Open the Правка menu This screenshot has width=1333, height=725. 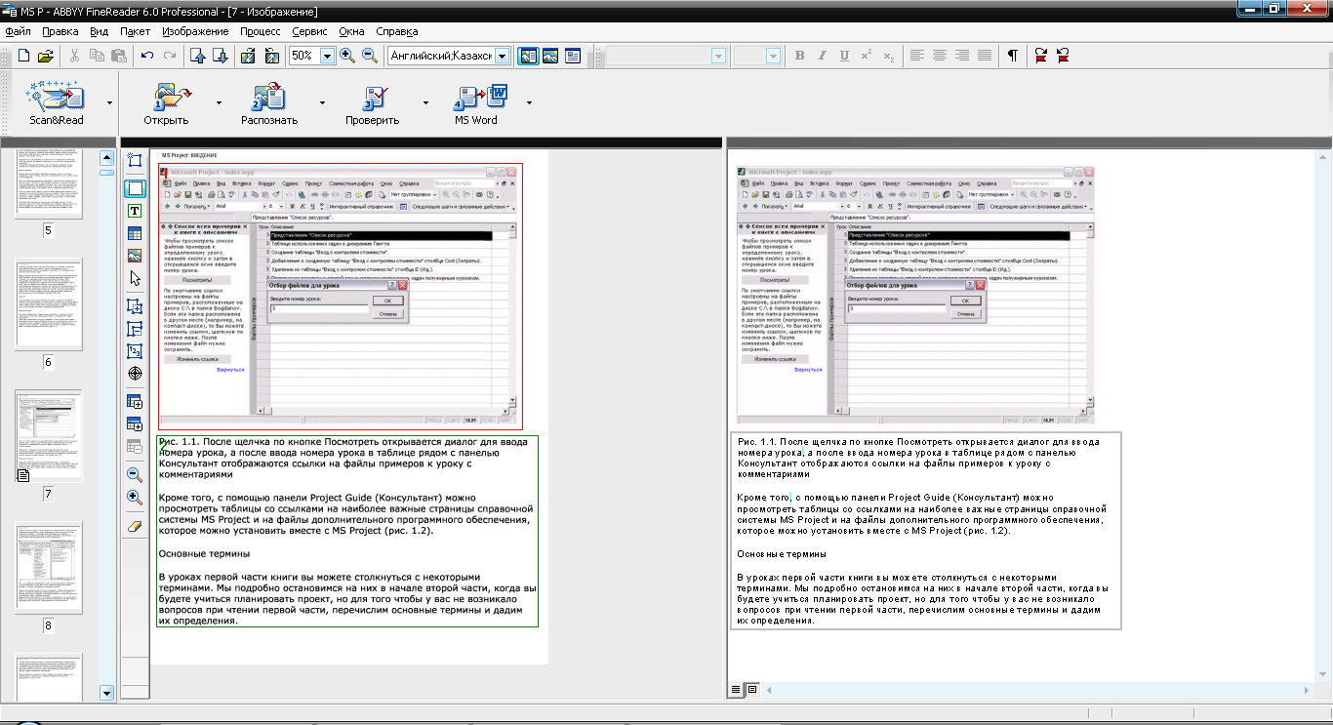click(61, 31)
